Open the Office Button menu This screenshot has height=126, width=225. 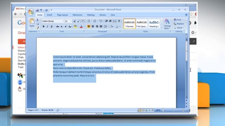[x=31, y=12]
